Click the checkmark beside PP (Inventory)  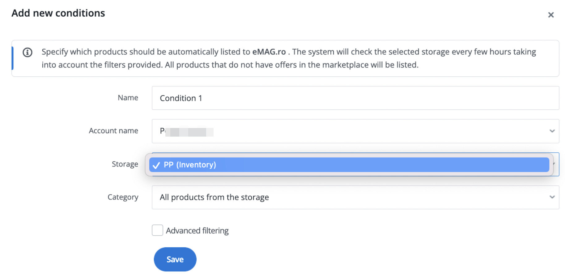pos(156,165)
